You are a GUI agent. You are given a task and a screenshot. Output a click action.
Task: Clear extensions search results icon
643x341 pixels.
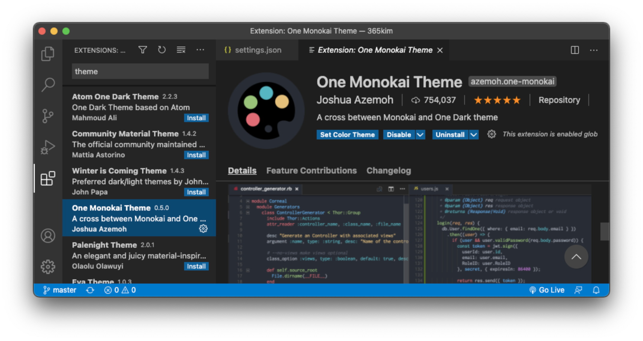coord(181,50)
